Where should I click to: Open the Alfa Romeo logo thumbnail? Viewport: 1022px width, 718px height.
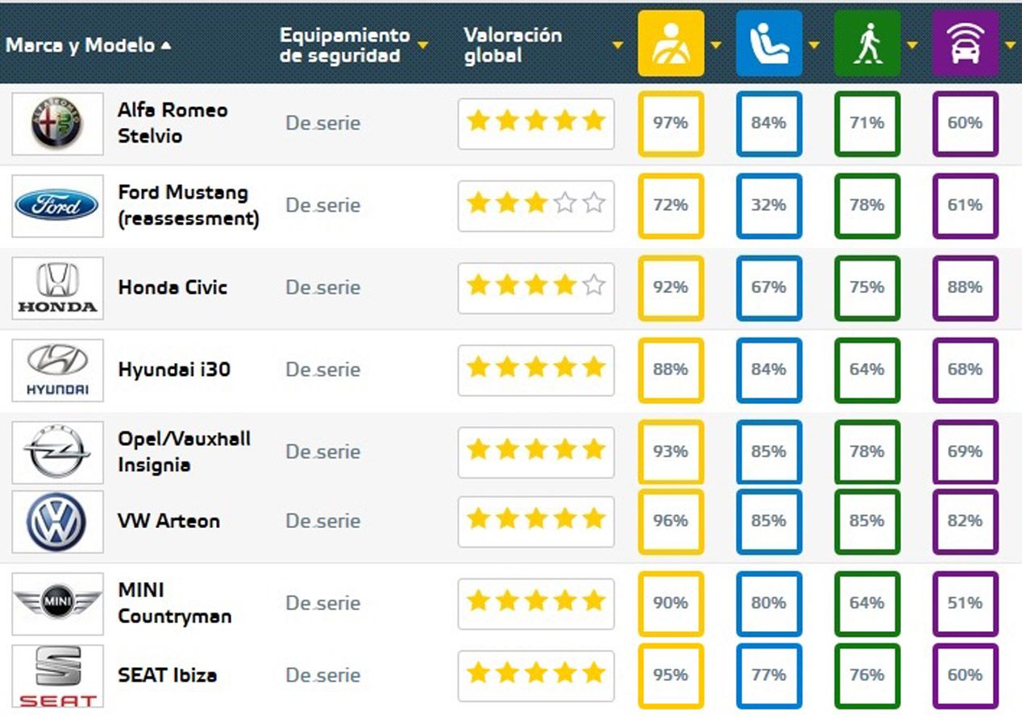coord(57,124)
